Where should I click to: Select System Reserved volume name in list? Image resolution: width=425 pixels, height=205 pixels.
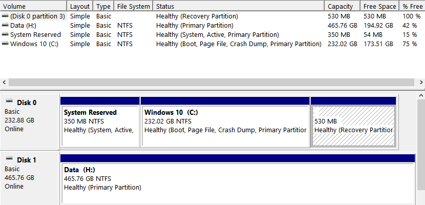pos(35,35)
